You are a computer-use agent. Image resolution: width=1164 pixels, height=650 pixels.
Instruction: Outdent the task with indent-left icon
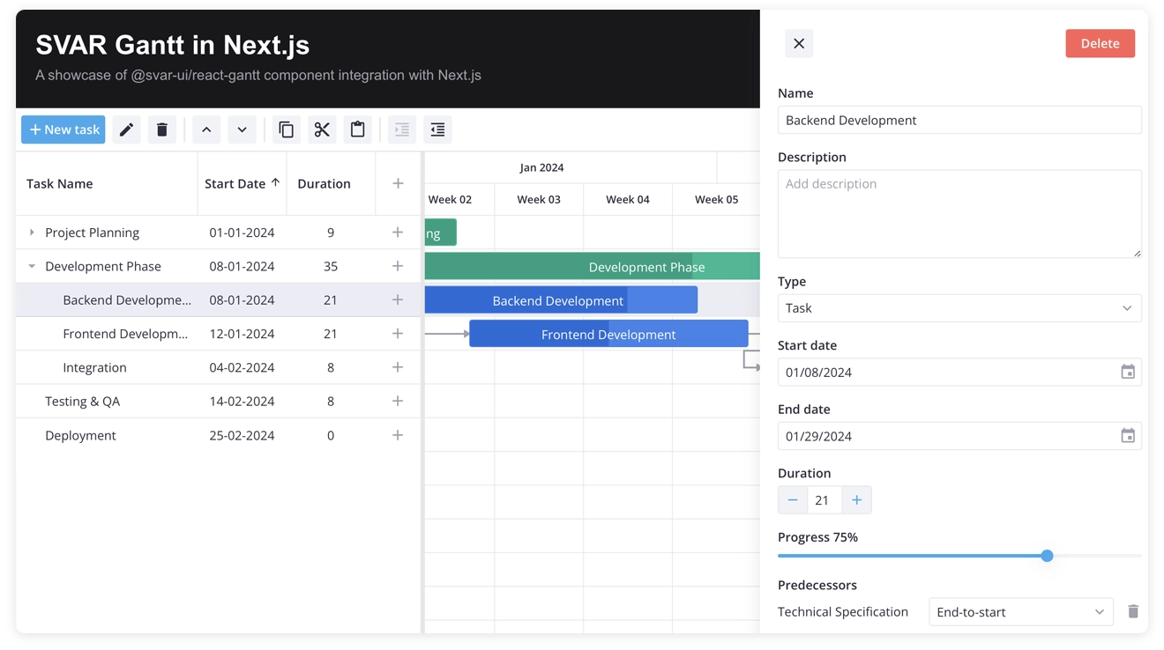(x=437, y=129)
